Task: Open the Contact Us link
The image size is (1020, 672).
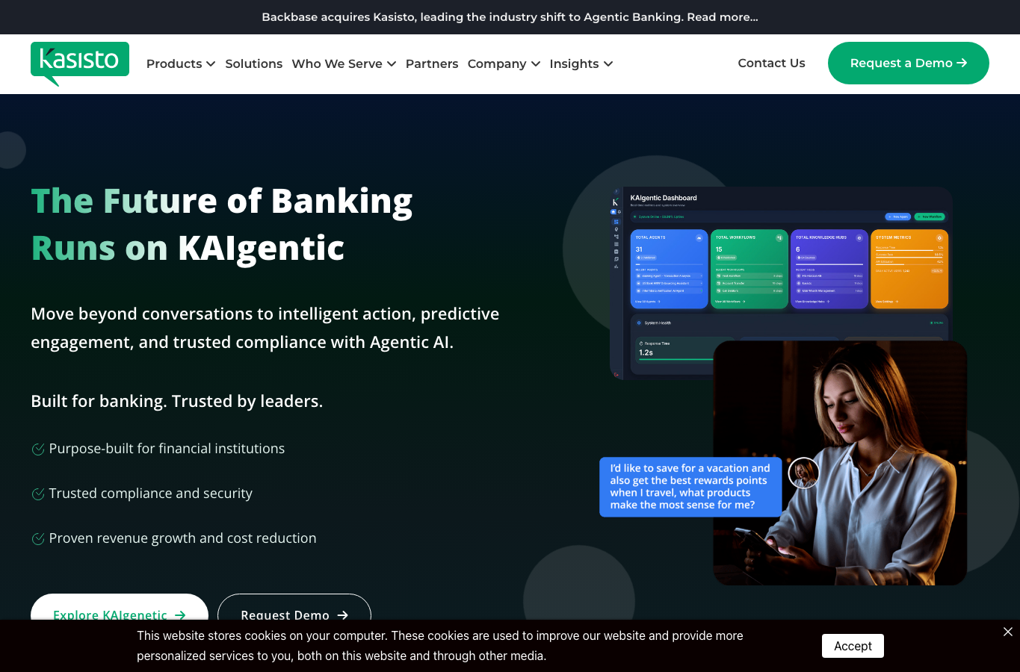Action: click(x=771, y=63)
